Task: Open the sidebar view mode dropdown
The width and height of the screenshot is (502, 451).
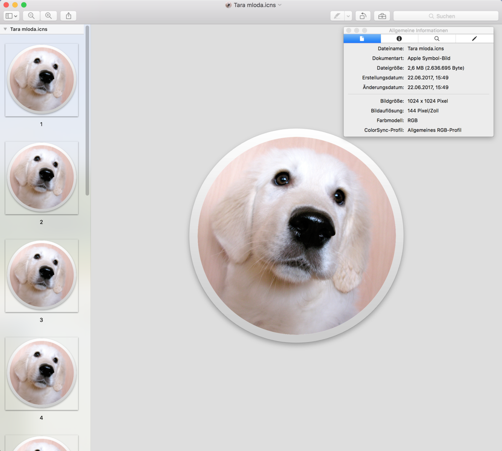Action: point(12,16)
